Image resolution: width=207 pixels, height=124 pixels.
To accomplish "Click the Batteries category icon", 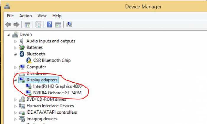I will coord(22,47).
